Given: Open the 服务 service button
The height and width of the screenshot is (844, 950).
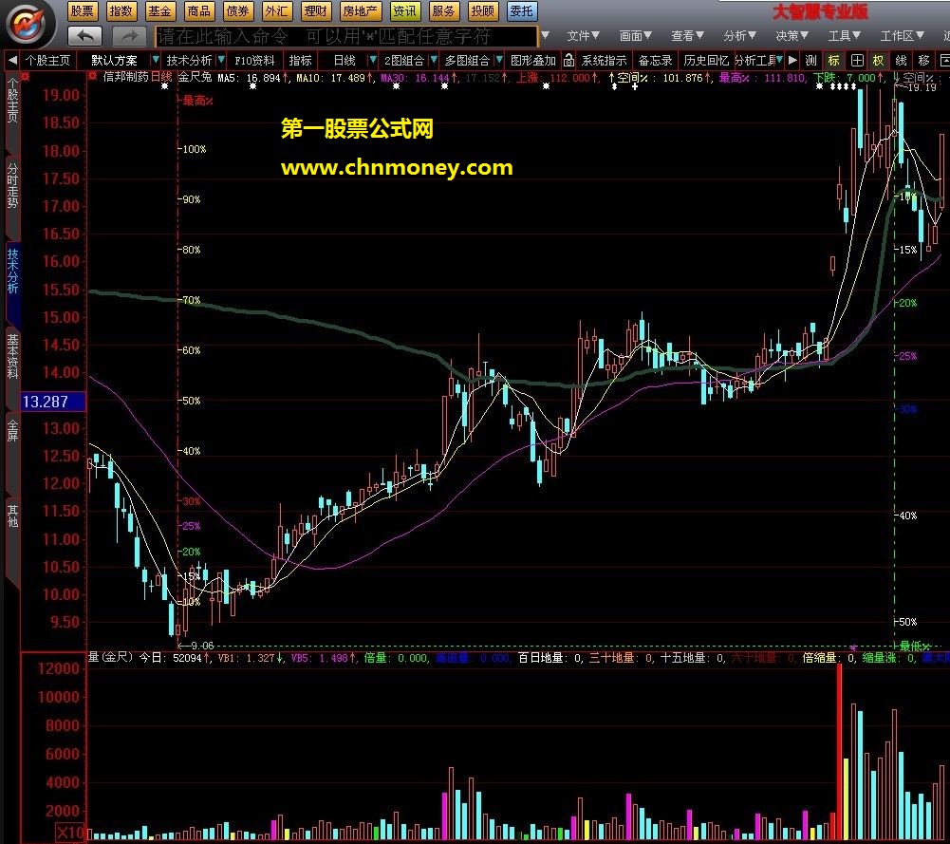Looking at the screenshot, I should [443, 10].
